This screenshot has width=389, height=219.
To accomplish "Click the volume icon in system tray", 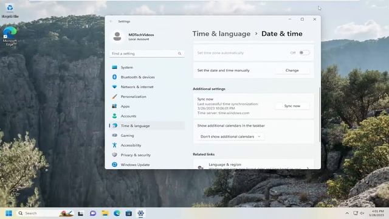I will (362, 214).
